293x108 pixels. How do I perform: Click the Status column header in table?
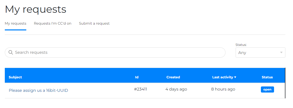point(267,77)
